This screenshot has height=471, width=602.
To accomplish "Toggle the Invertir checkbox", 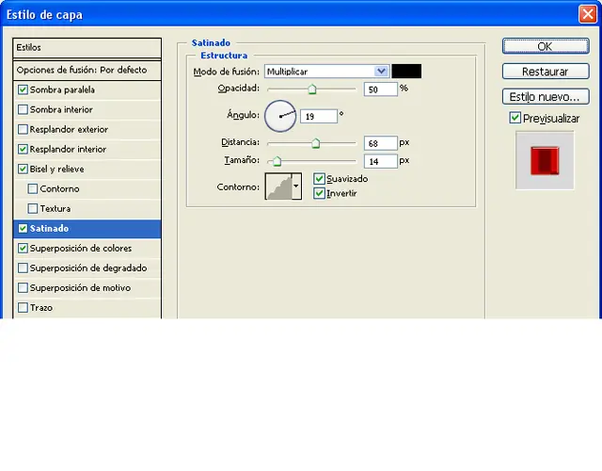I will point(319,193).
